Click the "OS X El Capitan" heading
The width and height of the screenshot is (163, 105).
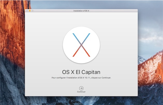pos(81,72)
